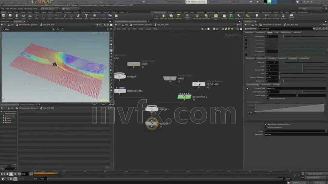Toggle the sixth Shape tab checkbox

[x=246, y=55]
